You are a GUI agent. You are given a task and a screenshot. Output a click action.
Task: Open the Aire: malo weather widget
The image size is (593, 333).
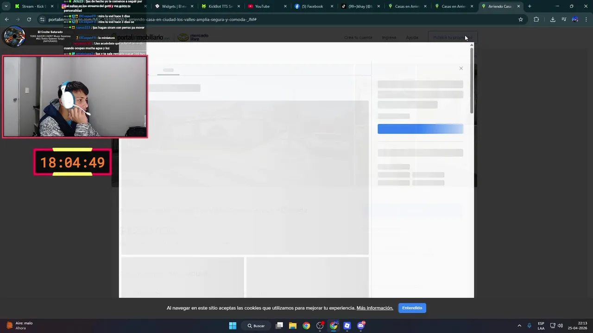[x=19, y=326]
